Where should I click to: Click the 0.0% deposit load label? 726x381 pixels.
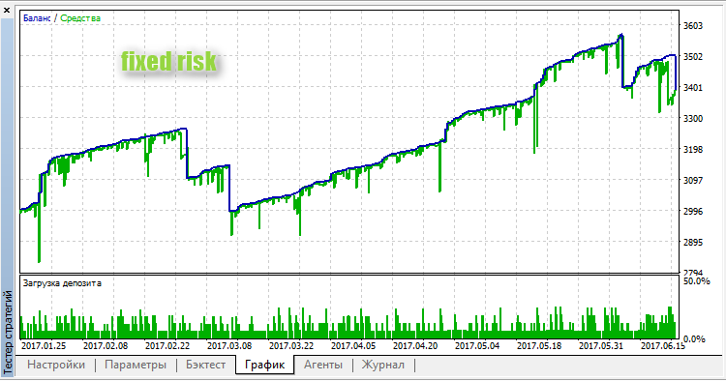pos(694,339)
